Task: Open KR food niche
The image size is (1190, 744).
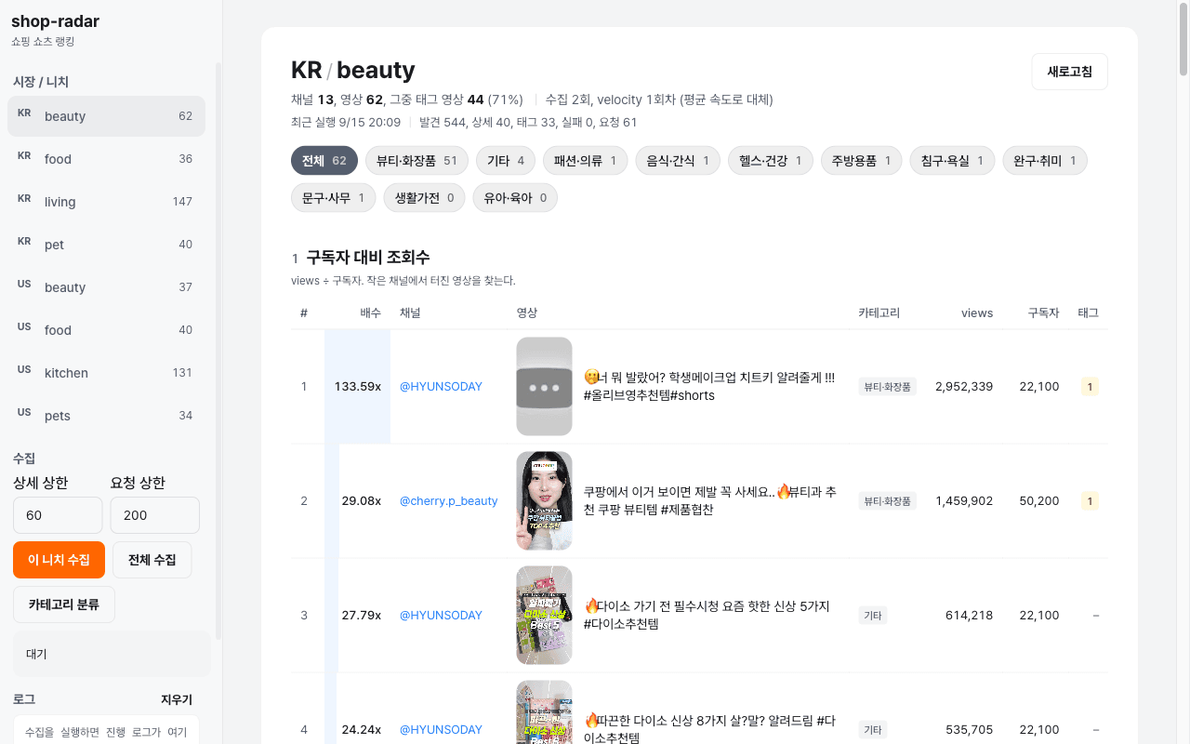Action: [x=106, y=159]
